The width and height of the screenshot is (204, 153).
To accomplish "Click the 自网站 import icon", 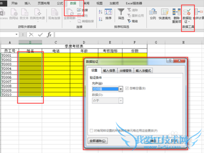I will (14, 14).
